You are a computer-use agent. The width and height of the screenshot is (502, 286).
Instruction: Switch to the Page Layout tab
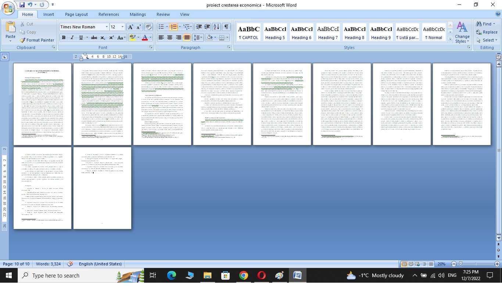click(x=76, y=14)
